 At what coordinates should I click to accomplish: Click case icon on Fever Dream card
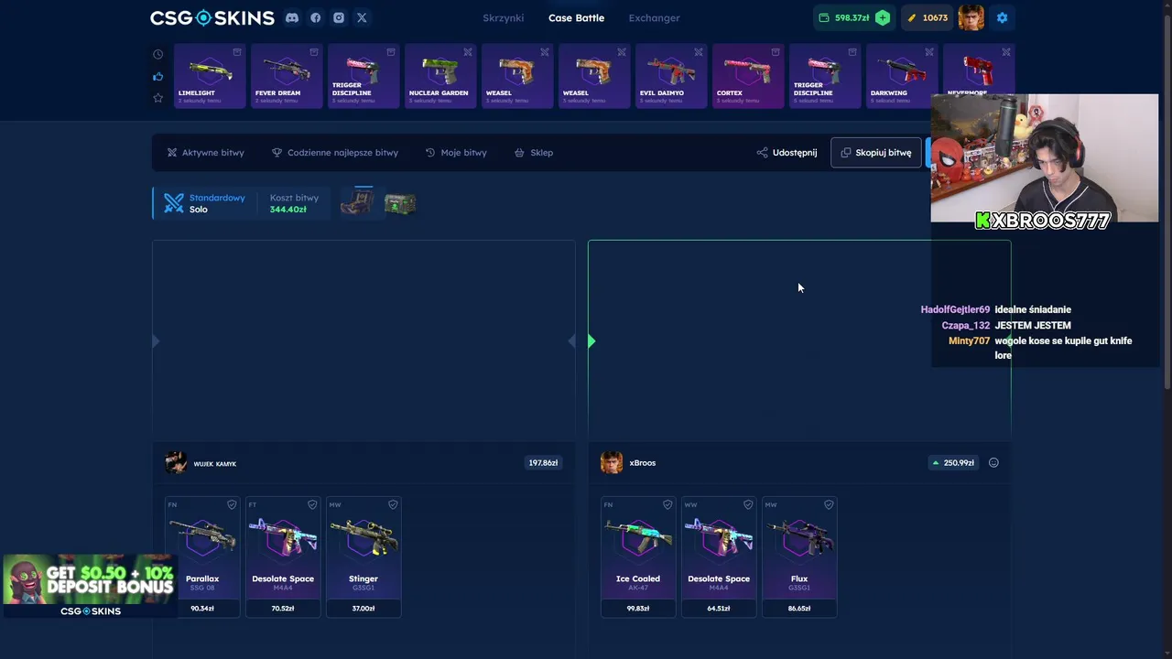314,52
